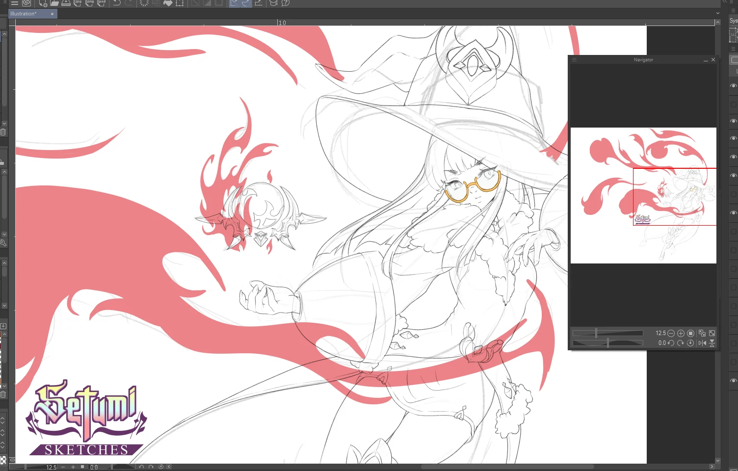Image resolution: width=738 pixels, height=471 pixels.
Task: Toggle visibility eye of the topmost layer
Action: click(733, 85)
